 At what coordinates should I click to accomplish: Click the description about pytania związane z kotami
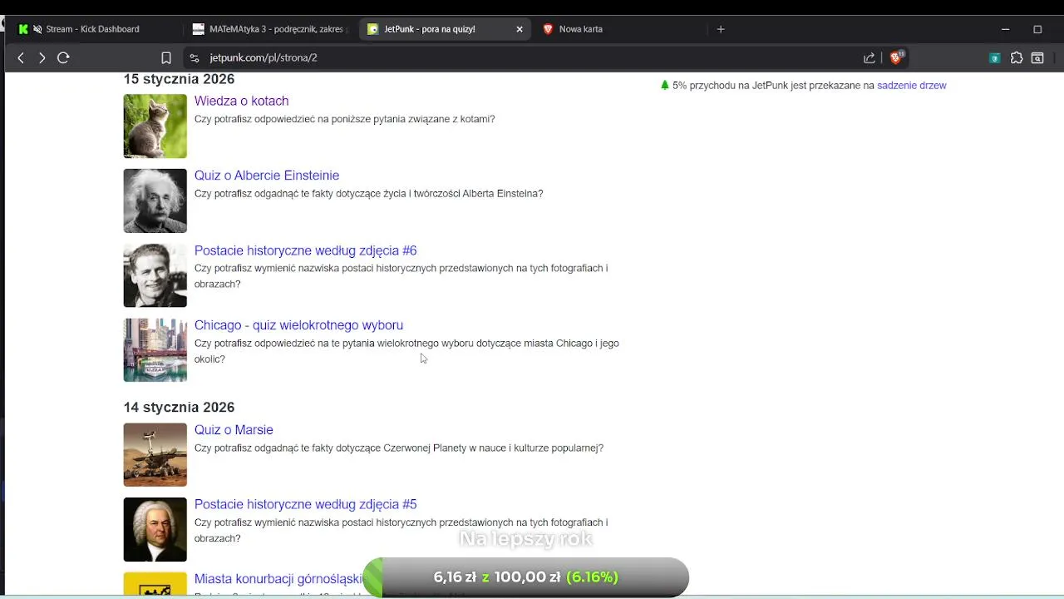345,119
